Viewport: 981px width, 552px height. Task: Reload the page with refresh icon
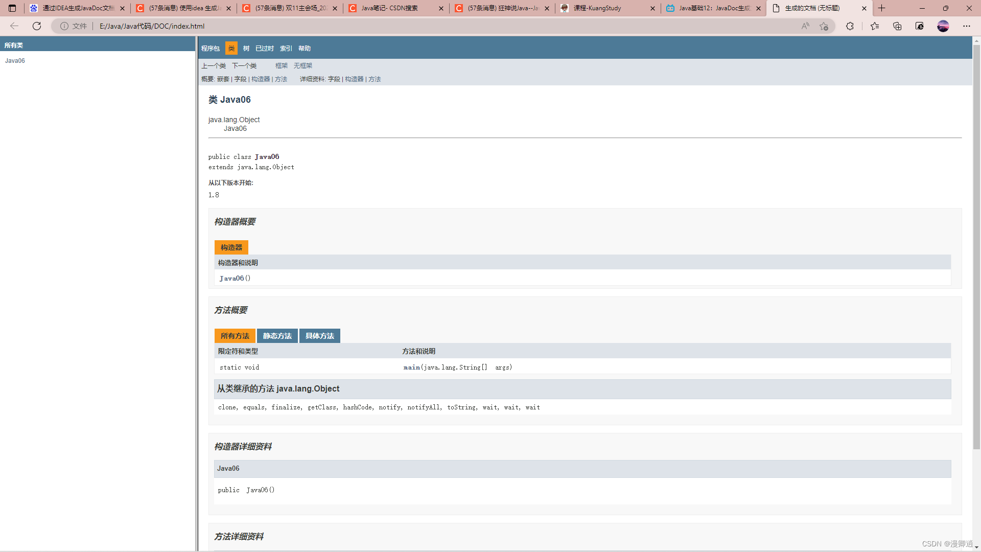(x=37, y=26)
